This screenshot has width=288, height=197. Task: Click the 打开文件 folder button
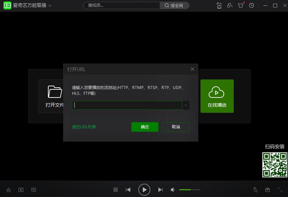click(x=51, y=96)
